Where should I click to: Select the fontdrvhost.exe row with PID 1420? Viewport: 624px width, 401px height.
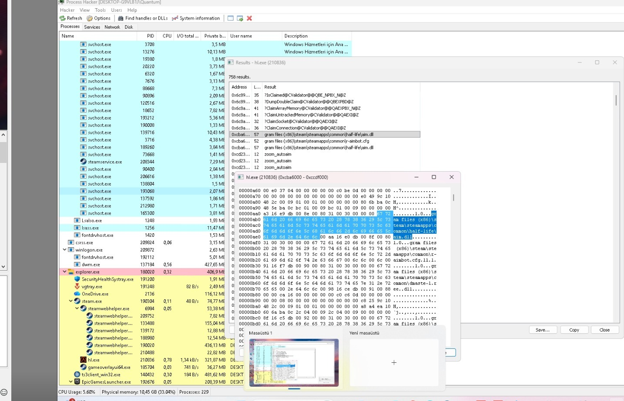click(142, 235)
